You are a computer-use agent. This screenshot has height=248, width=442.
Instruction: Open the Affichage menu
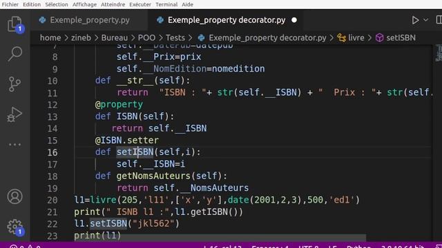(84, 5)
